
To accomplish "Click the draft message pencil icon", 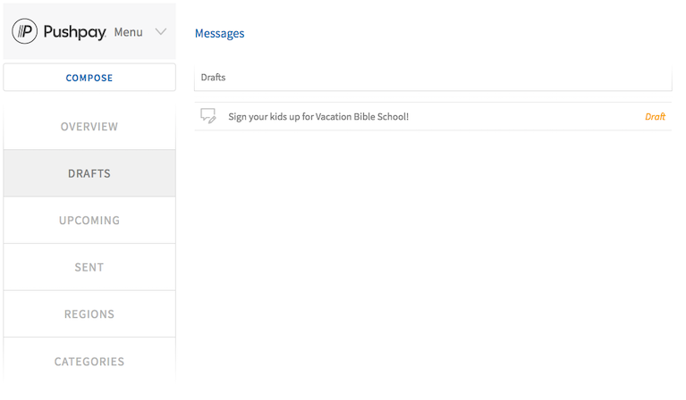I will click(208, 116).
